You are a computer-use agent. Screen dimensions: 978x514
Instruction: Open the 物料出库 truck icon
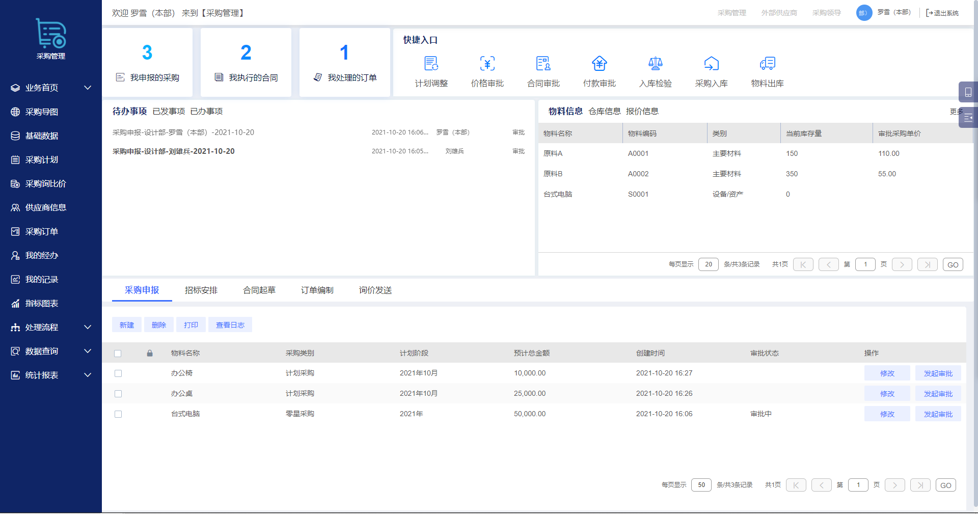tap(767, 64)
